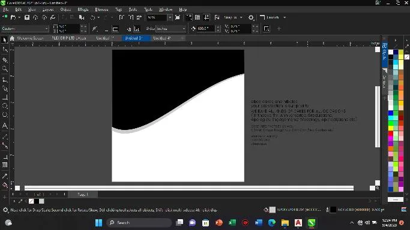
Task: Select the Polygon tool
Action: (x=4, y=114)
